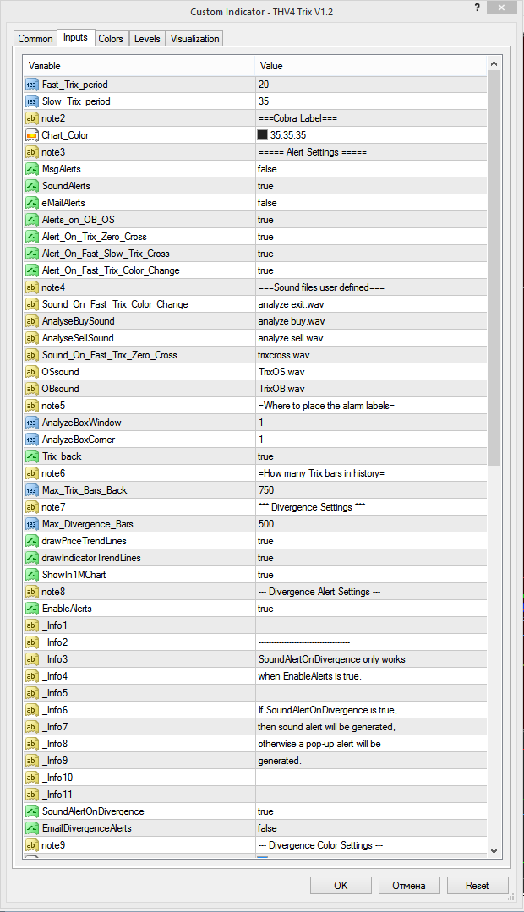This screenshot has height=912, width=524.
Task: Click the bool icon beside EmailDivergenceAlerts
Action: [32, 828]
